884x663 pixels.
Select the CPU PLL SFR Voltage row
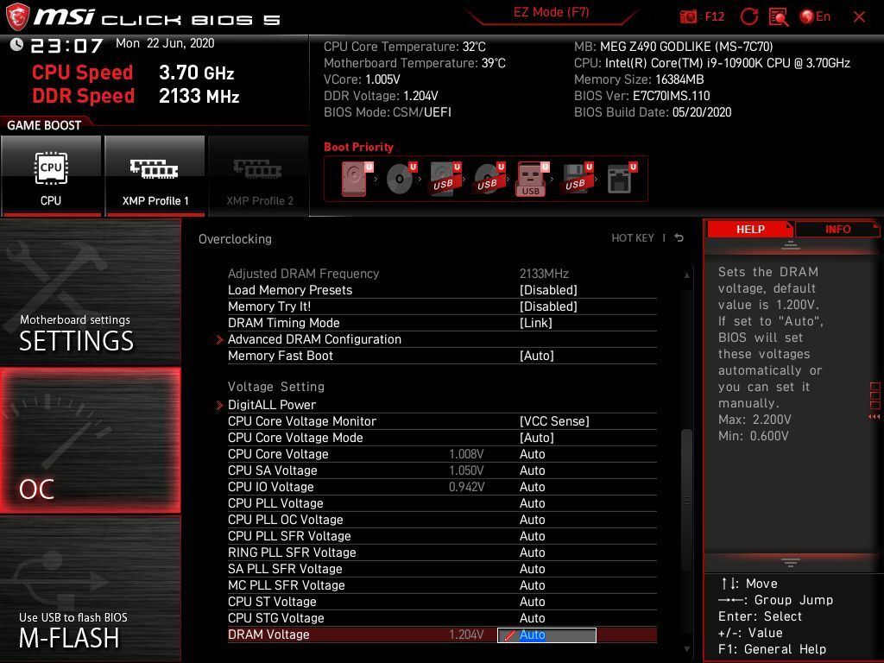[442, 535]
